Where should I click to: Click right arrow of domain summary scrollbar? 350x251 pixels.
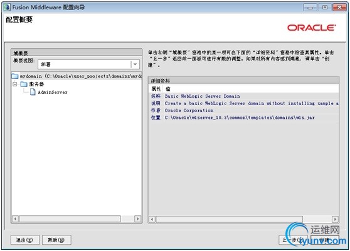coord(138,218)
